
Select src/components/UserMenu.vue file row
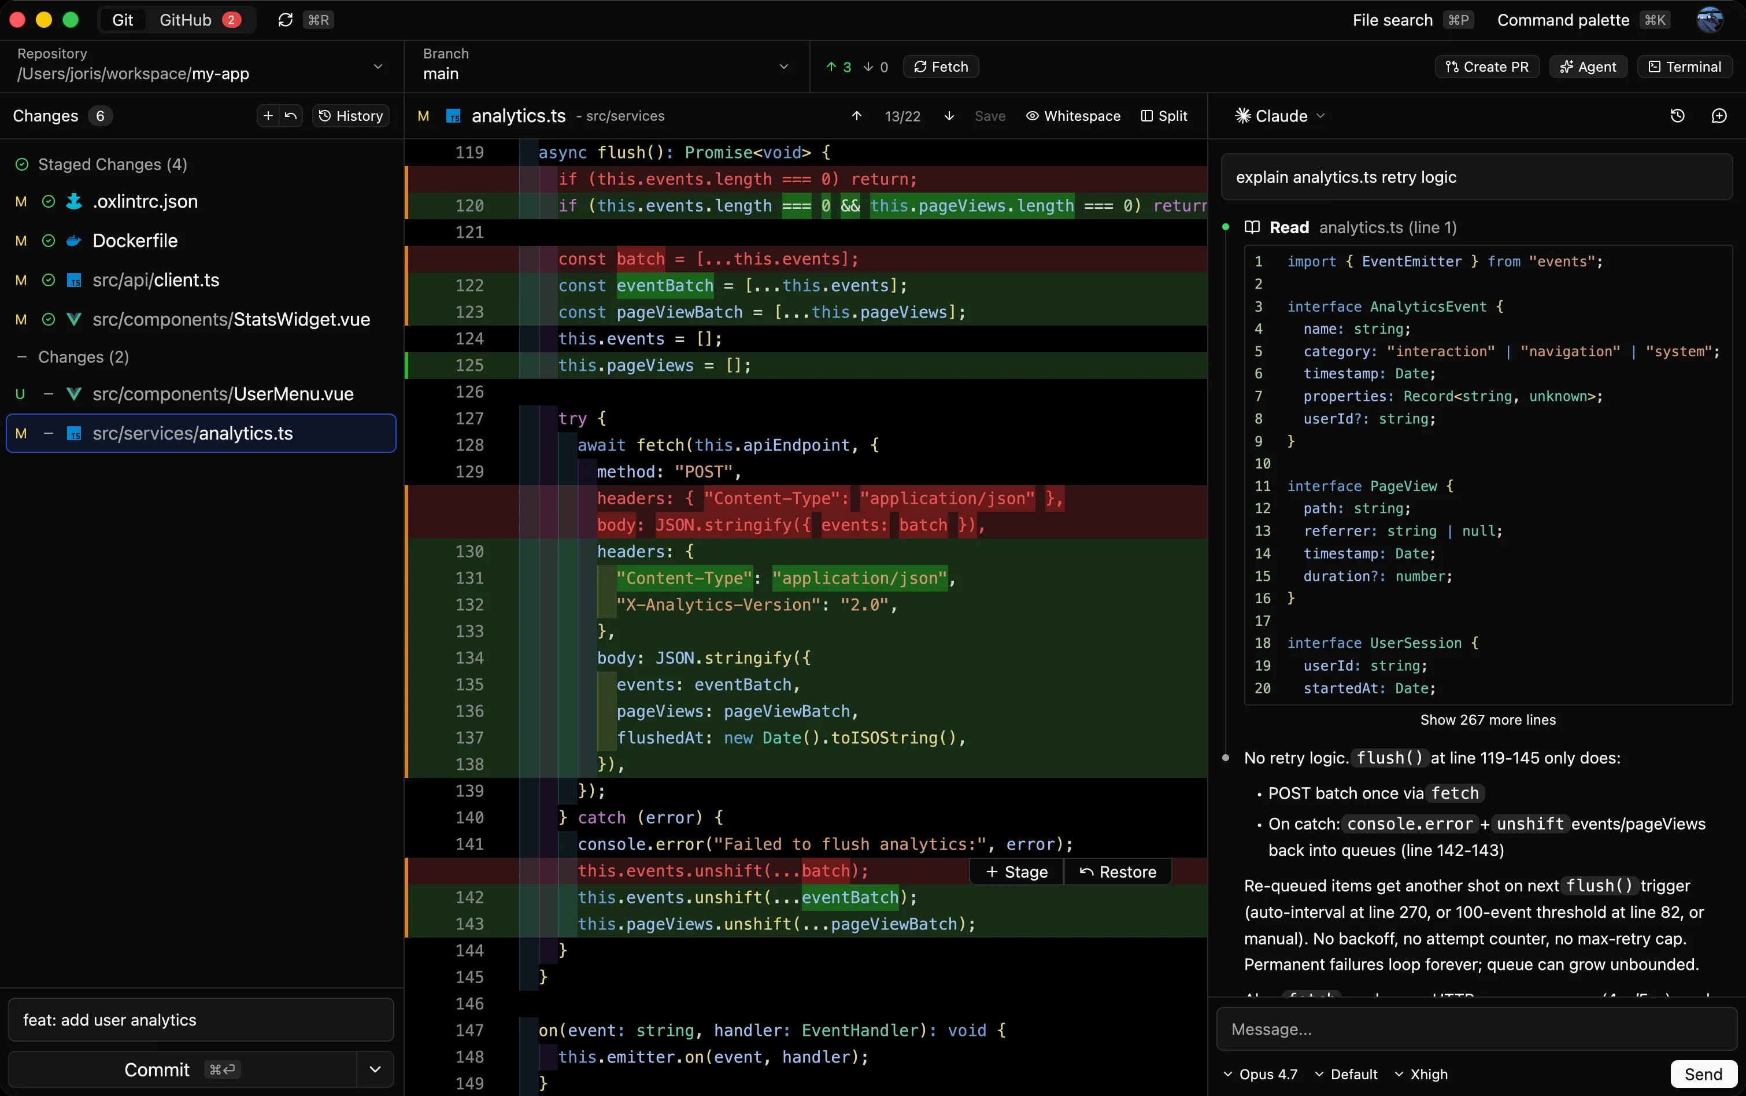pyautogui.click(x=201, y=394)
